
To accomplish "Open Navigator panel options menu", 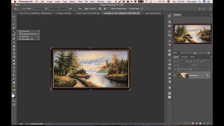I will coord(211,15).
